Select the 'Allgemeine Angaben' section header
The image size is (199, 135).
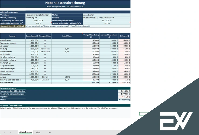(x=65, y=12)
